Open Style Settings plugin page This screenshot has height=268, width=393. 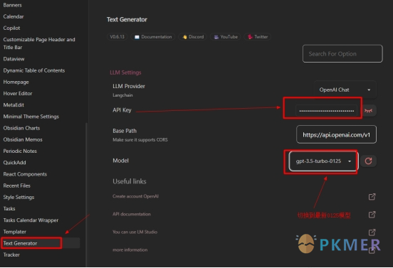click(19, 197)
